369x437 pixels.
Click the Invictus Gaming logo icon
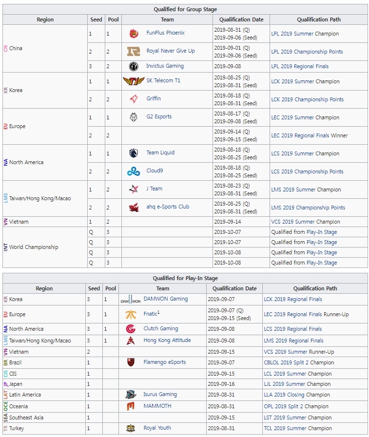tap(133, 66)
